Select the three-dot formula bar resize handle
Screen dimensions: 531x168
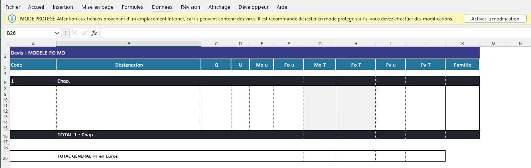pos(65,33)
